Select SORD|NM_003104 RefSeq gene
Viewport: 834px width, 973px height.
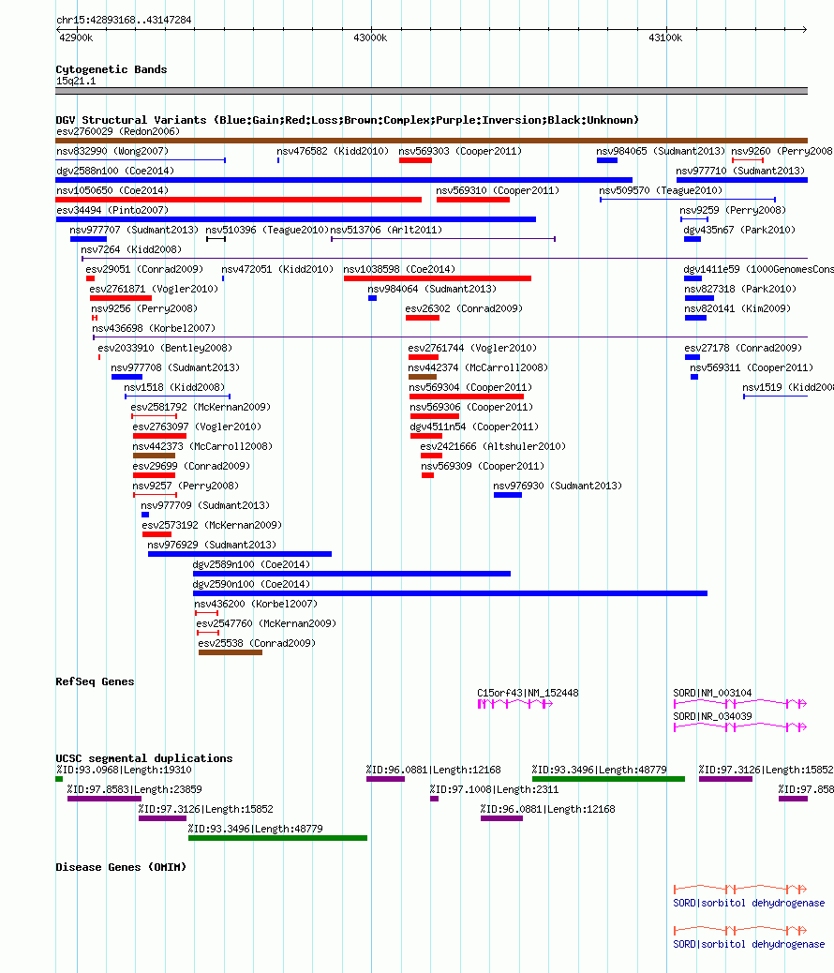[740, 704]
